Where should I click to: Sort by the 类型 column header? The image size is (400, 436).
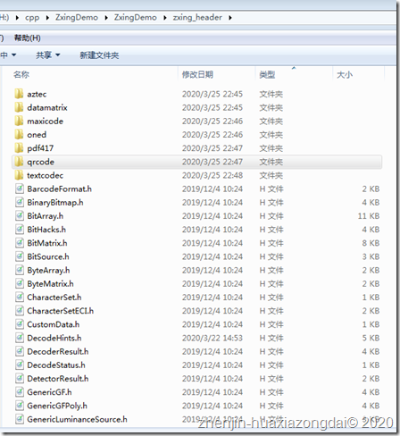(x=267, y=74)
